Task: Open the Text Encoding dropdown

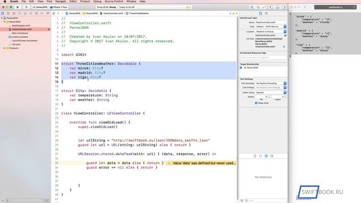Action: [271, 83]
